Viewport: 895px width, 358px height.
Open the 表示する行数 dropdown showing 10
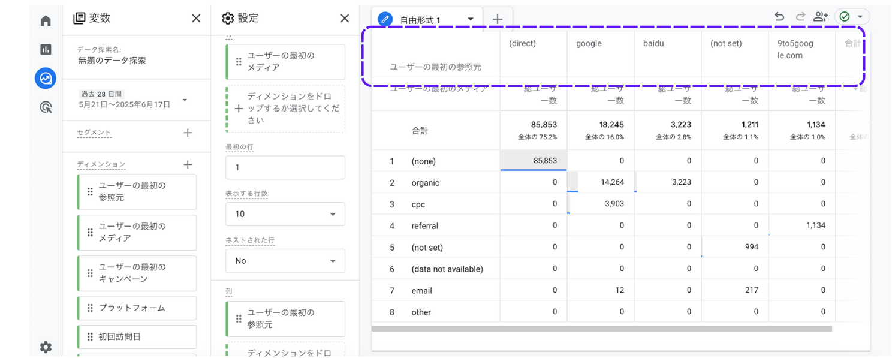(x=285, y=214)
